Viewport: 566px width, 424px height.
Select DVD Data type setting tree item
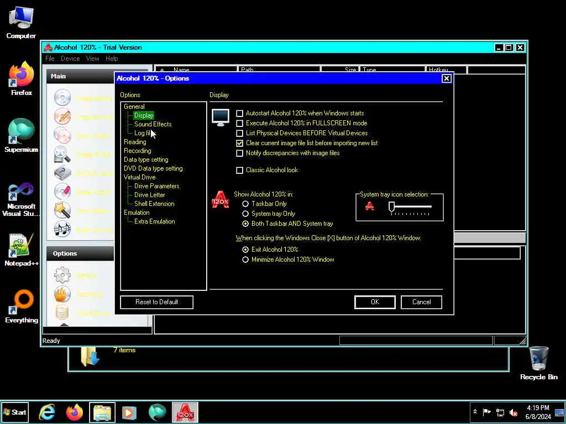153,168
